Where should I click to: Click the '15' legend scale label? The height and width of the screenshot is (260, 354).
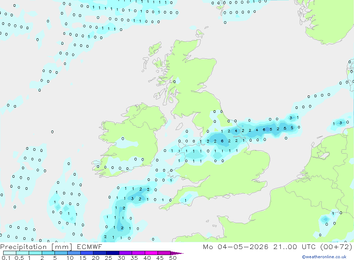pyautogui.click(x=83, y=258)
